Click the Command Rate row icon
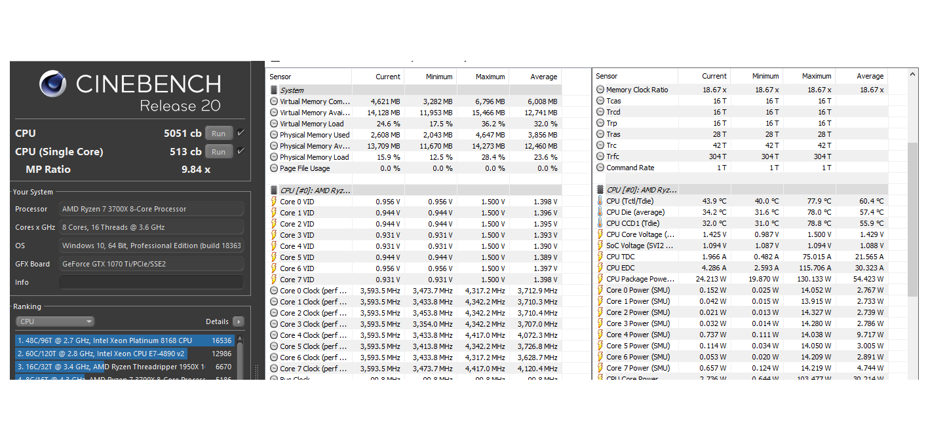Screen dimensions: 928x440 pos(600,168)
